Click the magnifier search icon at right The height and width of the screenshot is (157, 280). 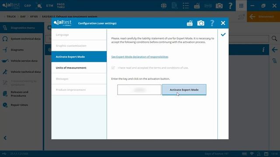[x=274, y=39]
